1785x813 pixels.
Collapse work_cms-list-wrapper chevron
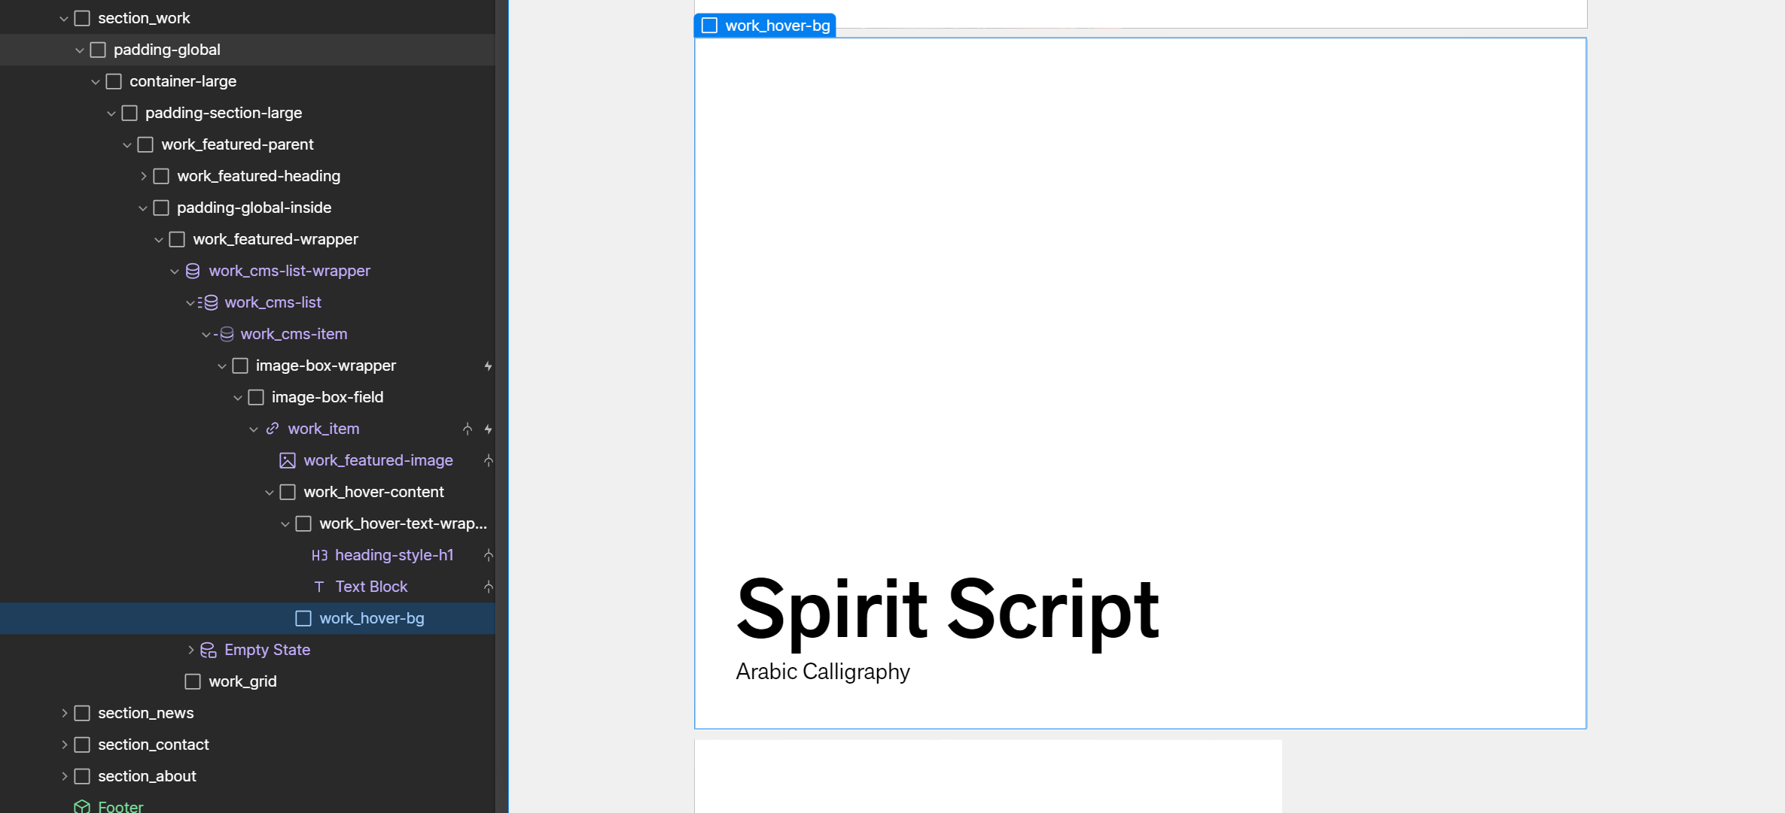(x=175, y=271)
